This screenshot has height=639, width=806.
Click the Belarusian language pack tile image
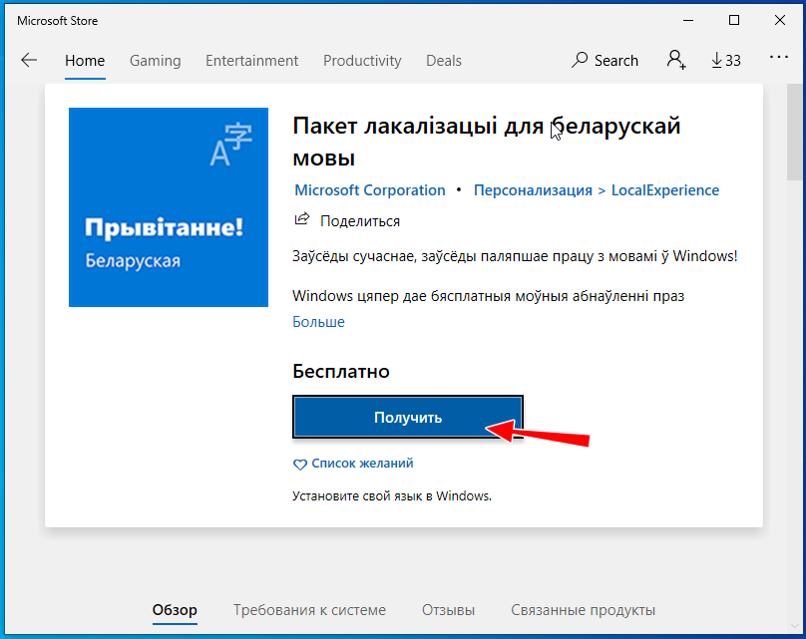[x=169, y=207]
